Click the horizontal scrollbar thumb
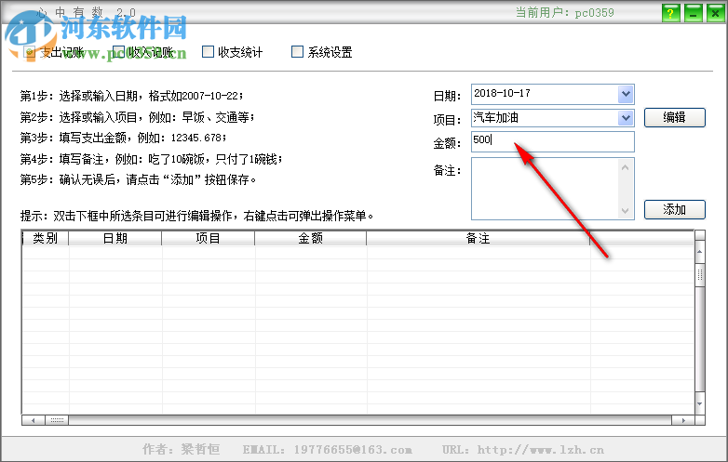Screen dimensions: 728x462 point(57,420)
